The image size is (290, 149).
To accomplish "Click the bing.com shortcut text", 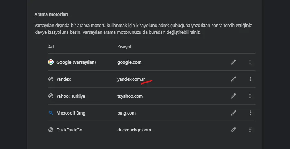I will click(127, 113).
